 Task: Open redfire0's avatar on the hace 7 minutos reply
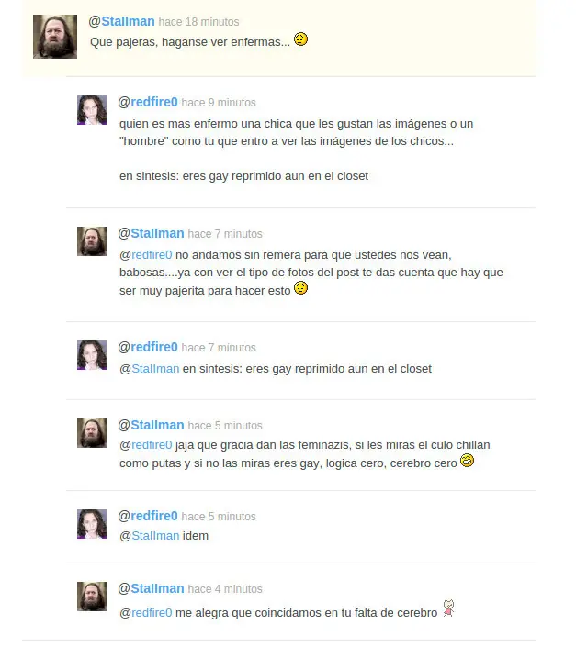pyautogui.click(x=92, y=355)
